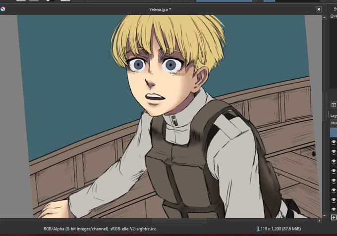Toggle visibility eye of the third listed layer

tap(334, 162)
